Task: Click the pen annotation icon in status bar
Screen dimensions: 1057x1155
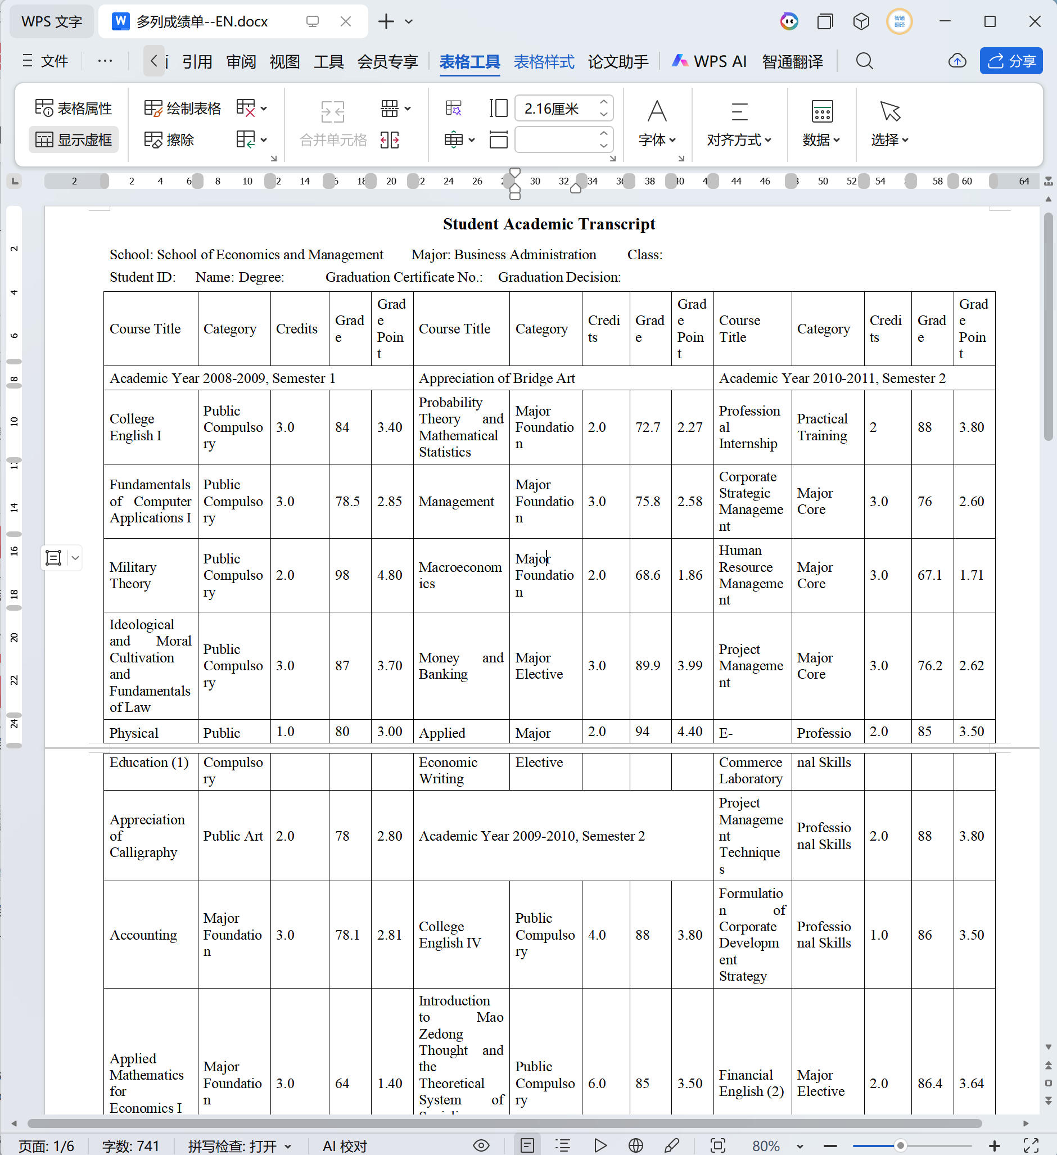Action: pyautogui.click(x=671, y=1145)
